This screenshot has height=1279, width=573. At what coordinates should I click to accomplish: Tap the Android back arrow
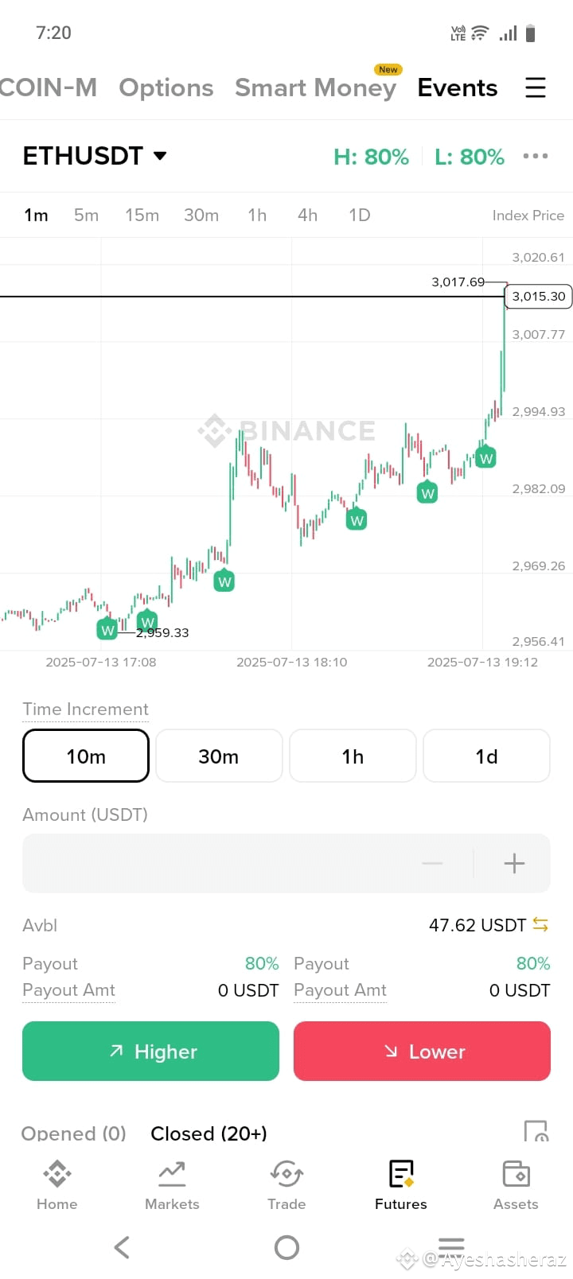[x=122, y=1247]
